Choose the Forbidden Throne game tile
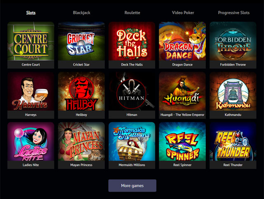The width and height of the screenshot is (264, 199). point(233,41)
